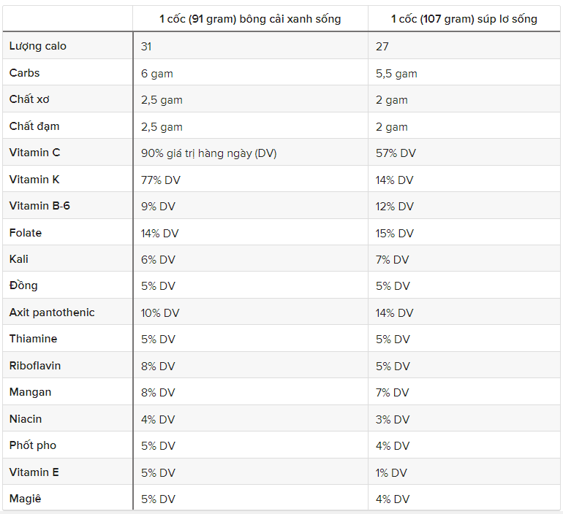Viewport: 563px width, 514px height.
Task: Click the 'súp lơ sống' column header
Action: click(464, 19)
